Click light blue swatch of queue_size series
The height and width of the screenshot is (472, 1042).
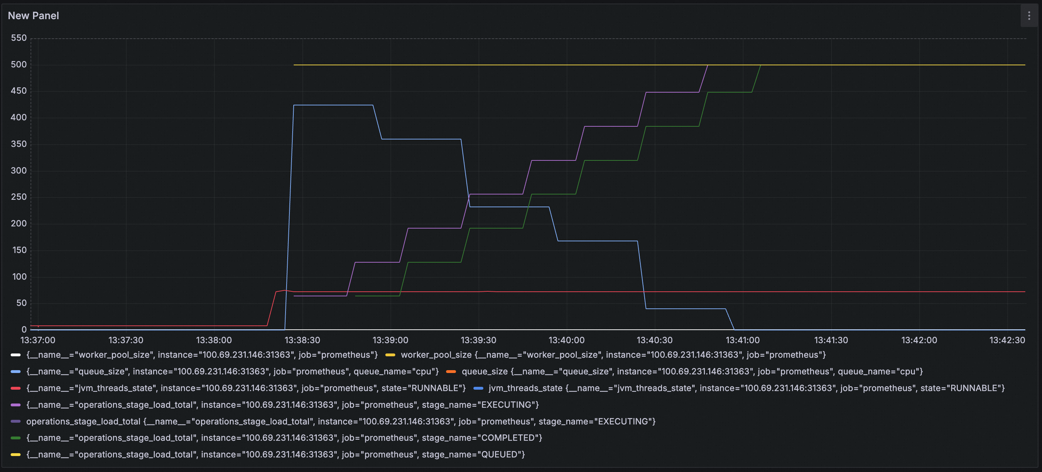pyautogui.click(x=15, y=371)
